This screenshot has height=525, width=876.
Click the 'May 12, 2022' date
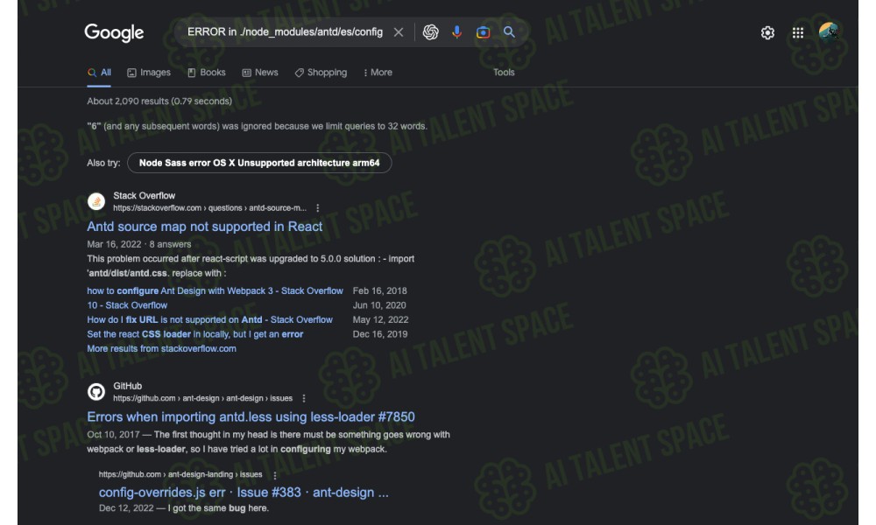(x=380, y=319)
